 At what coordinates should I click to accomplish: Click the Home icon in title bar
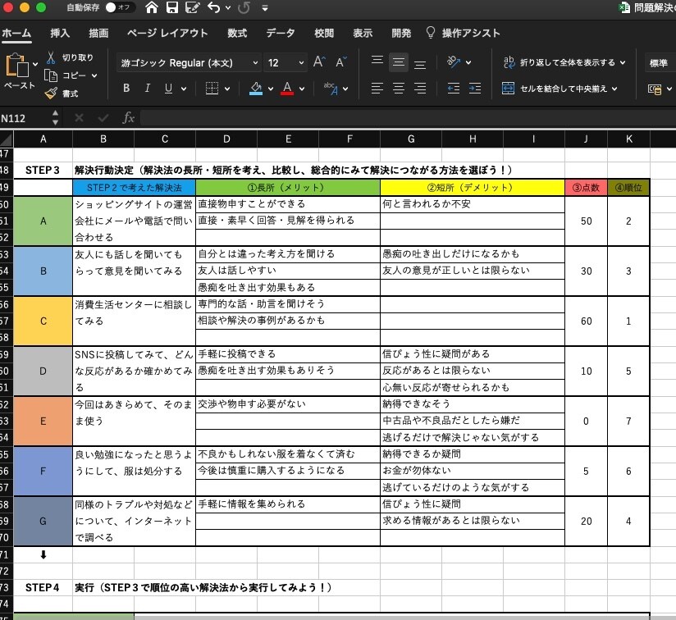pos(151,7)
